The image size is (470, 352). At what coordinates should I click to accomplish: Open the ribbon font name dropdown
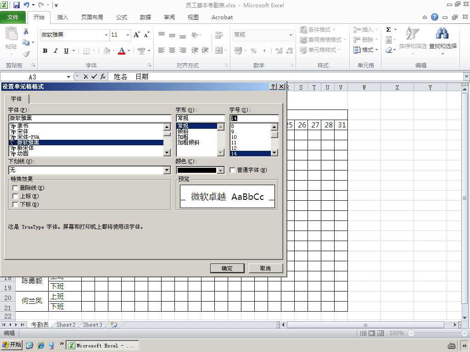[106, 35]
